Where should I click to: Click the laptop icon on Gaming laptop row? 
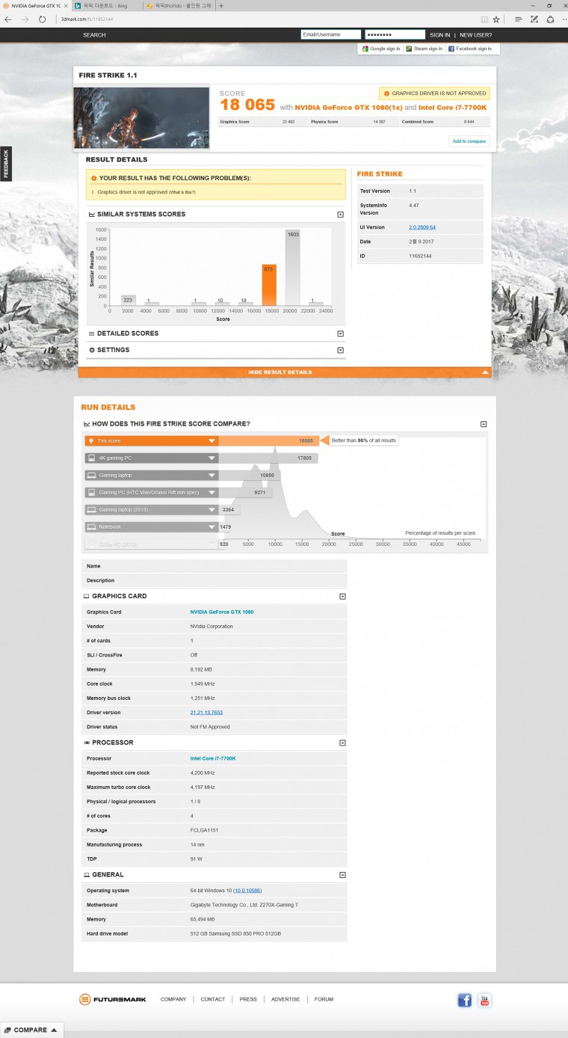92,475
